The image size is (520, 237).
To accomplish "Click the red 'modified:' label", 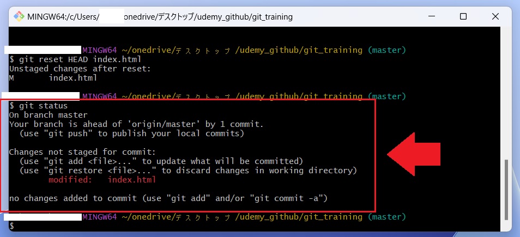I will (70, 180).
